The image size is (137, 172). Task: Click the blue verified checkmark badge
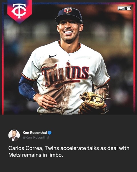click(x=50, y=133)
